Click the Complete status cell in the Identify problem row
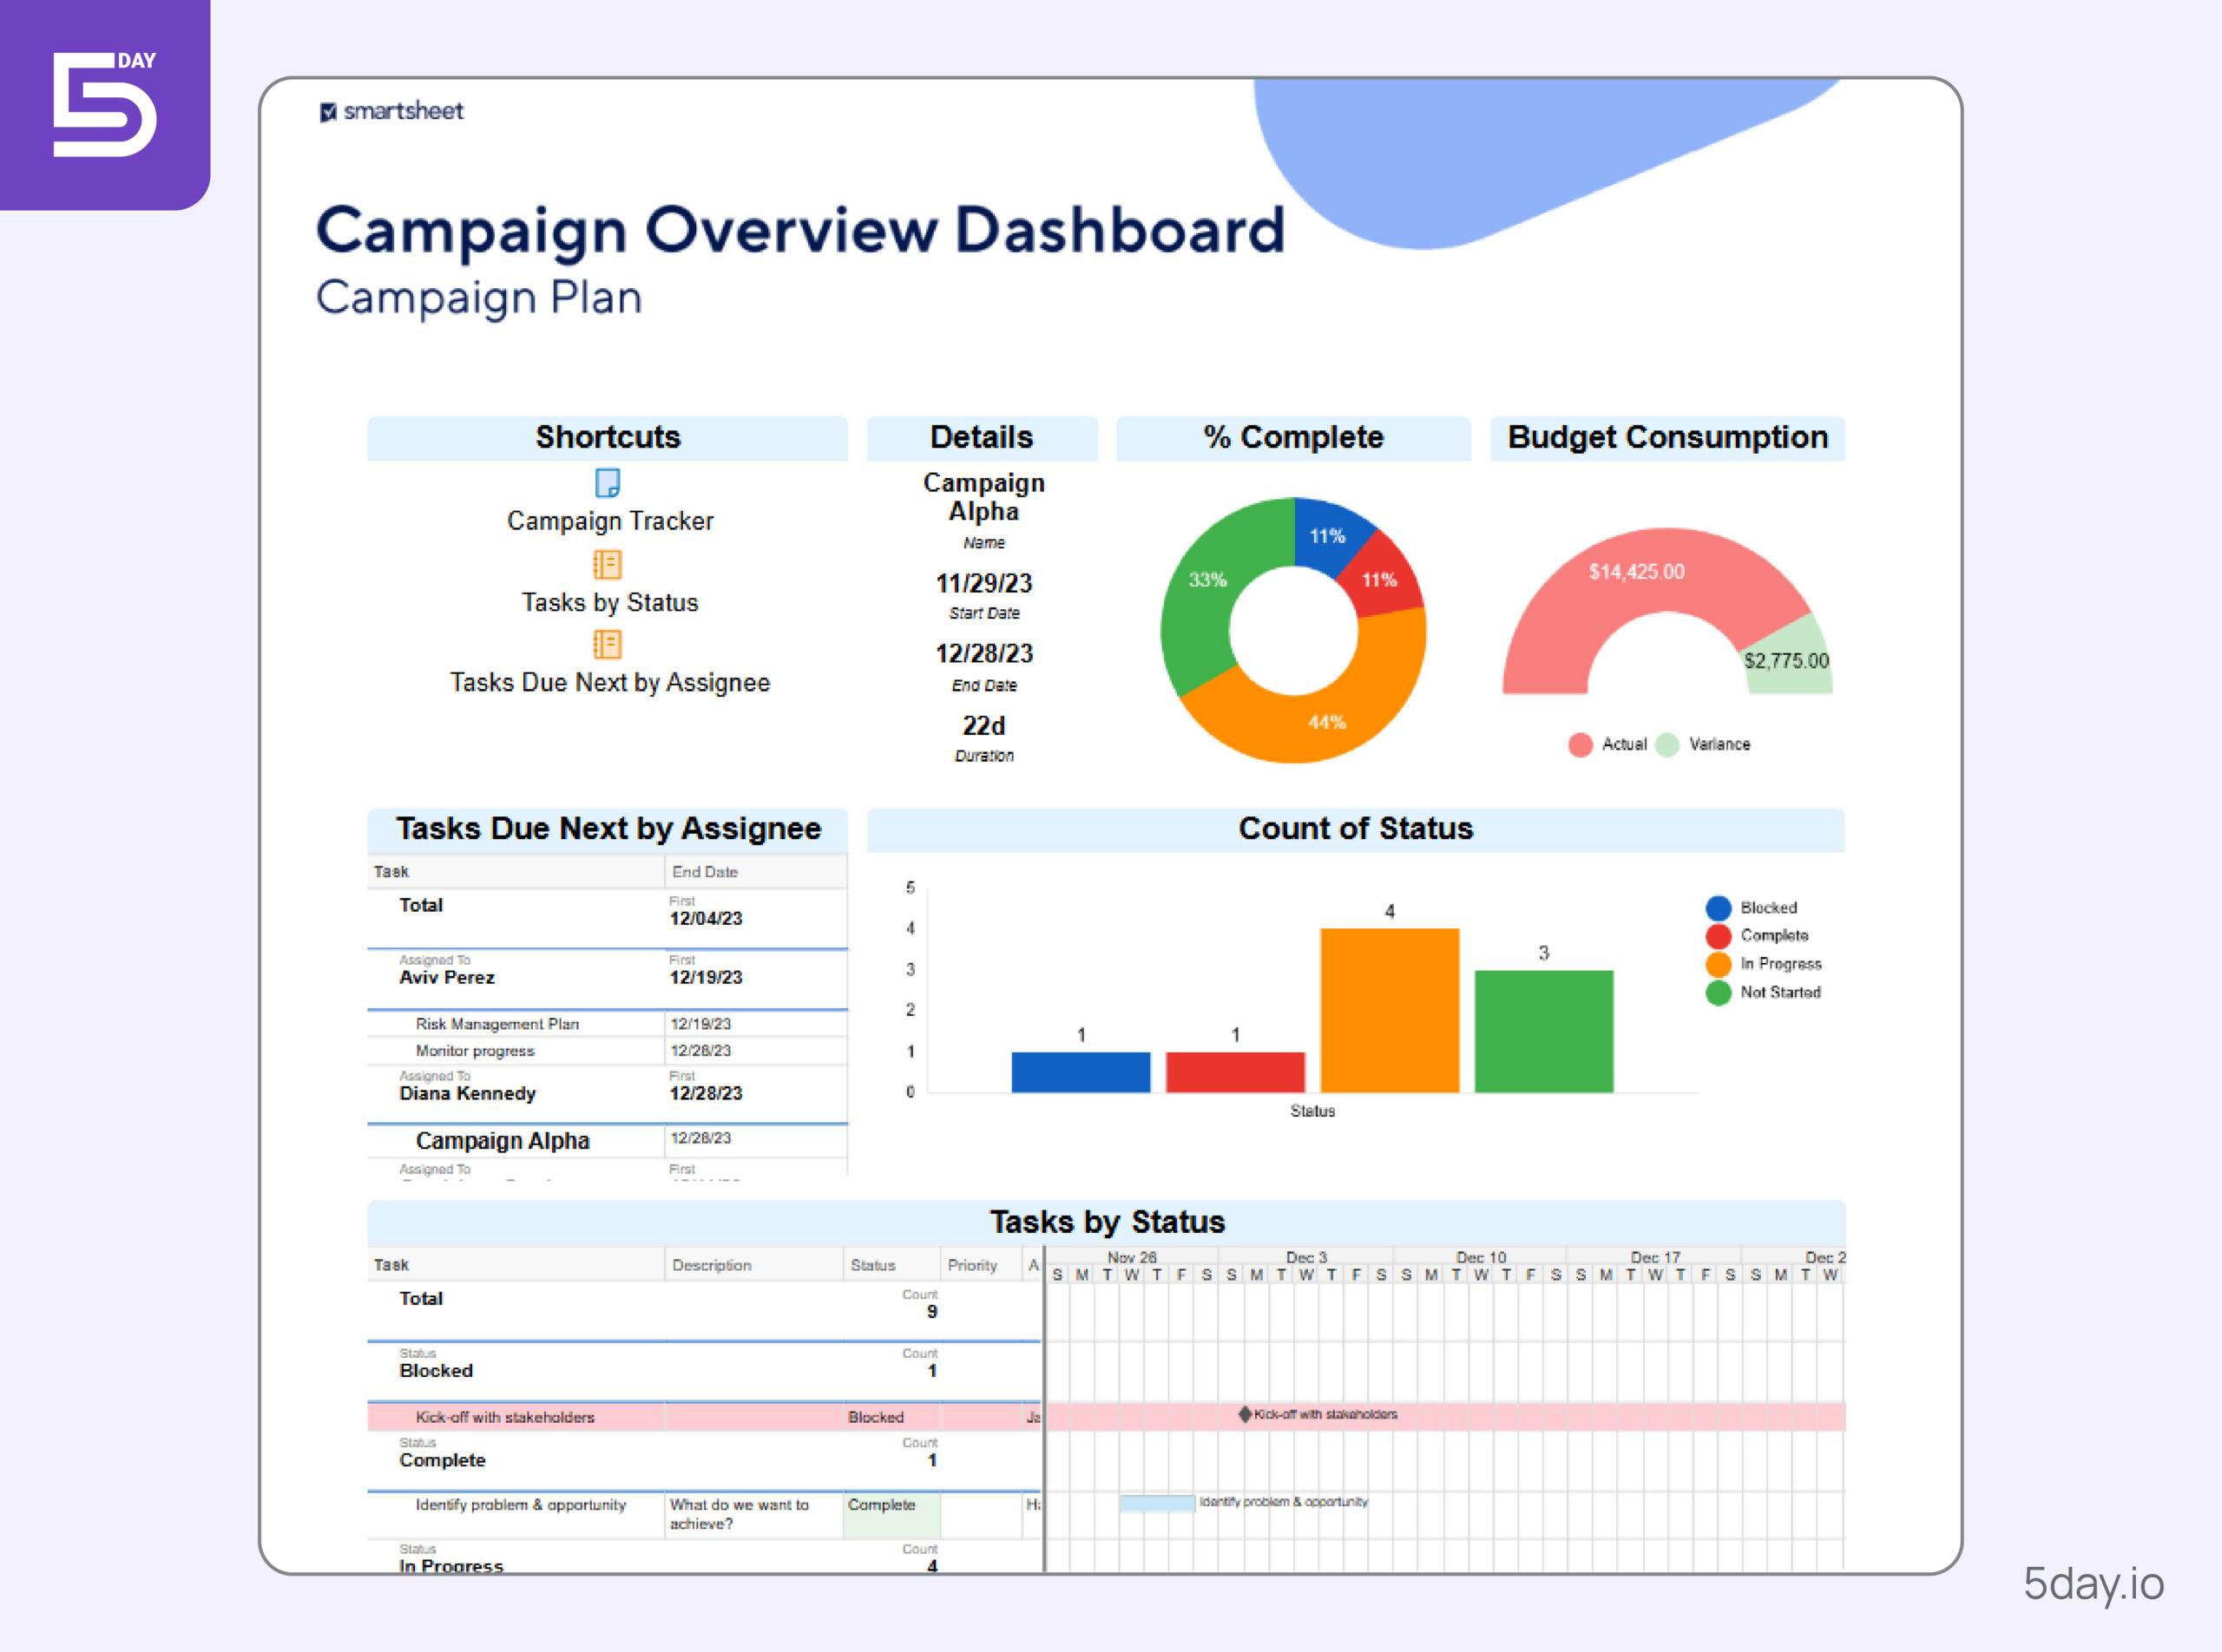The height and width of the screenshot is (1652, 2222). (891, 1514)
